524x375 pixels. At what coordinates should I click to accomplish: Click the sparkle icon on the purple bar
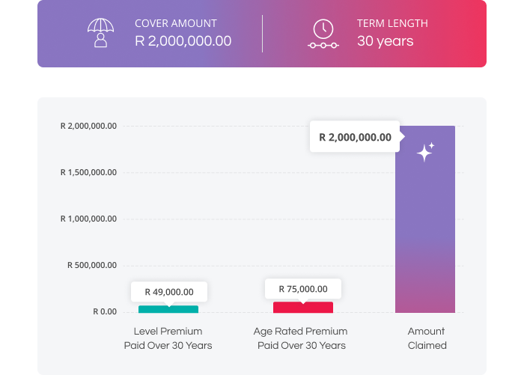pyautogui.click(x=425, y=153)
